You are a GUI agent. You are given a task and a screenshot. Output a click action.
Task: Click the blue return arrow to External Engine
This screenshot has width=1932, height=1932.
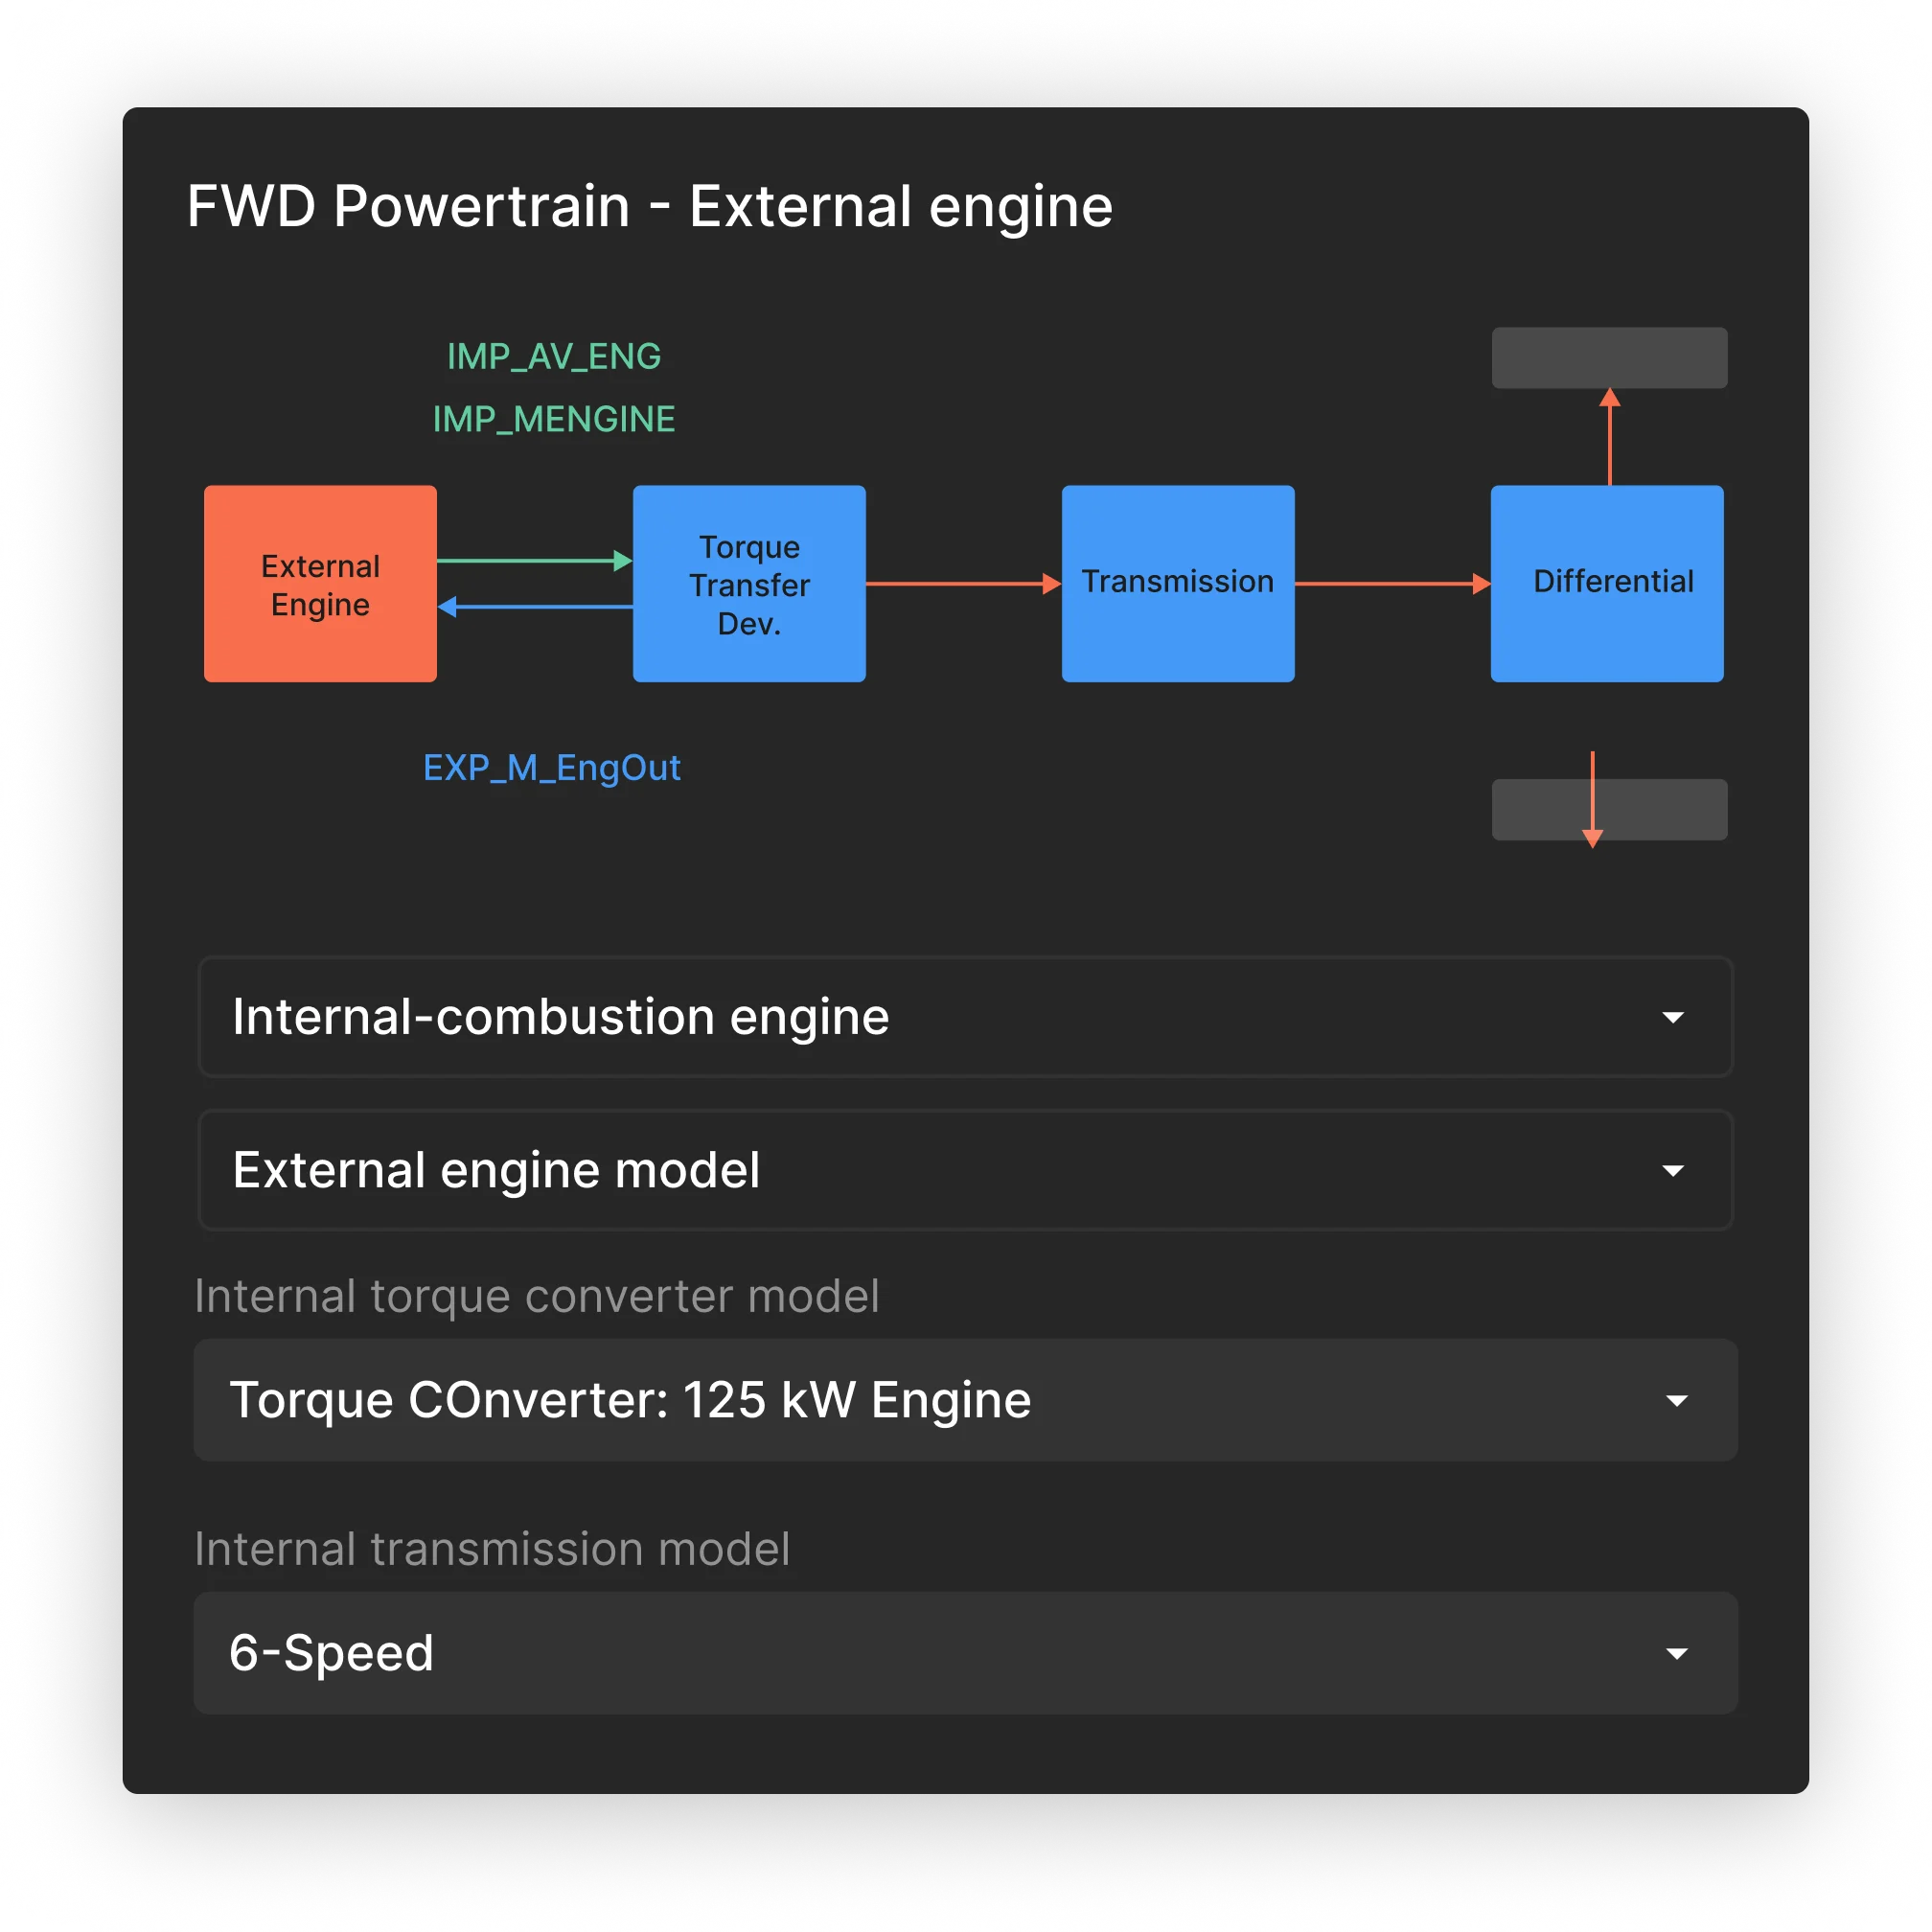pyautogui.click(x=535, y=604)
